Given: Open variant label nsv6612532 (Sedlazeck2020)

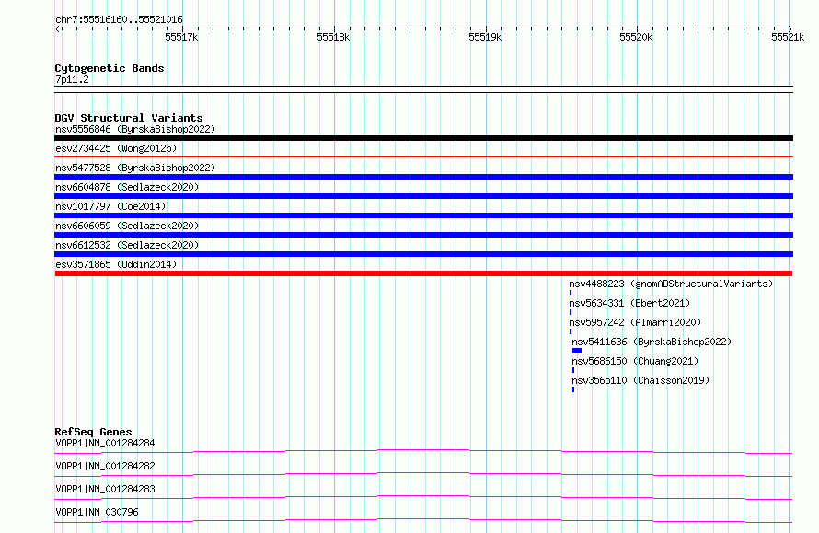Looking at the screenshot, I should tap(127, 245).
